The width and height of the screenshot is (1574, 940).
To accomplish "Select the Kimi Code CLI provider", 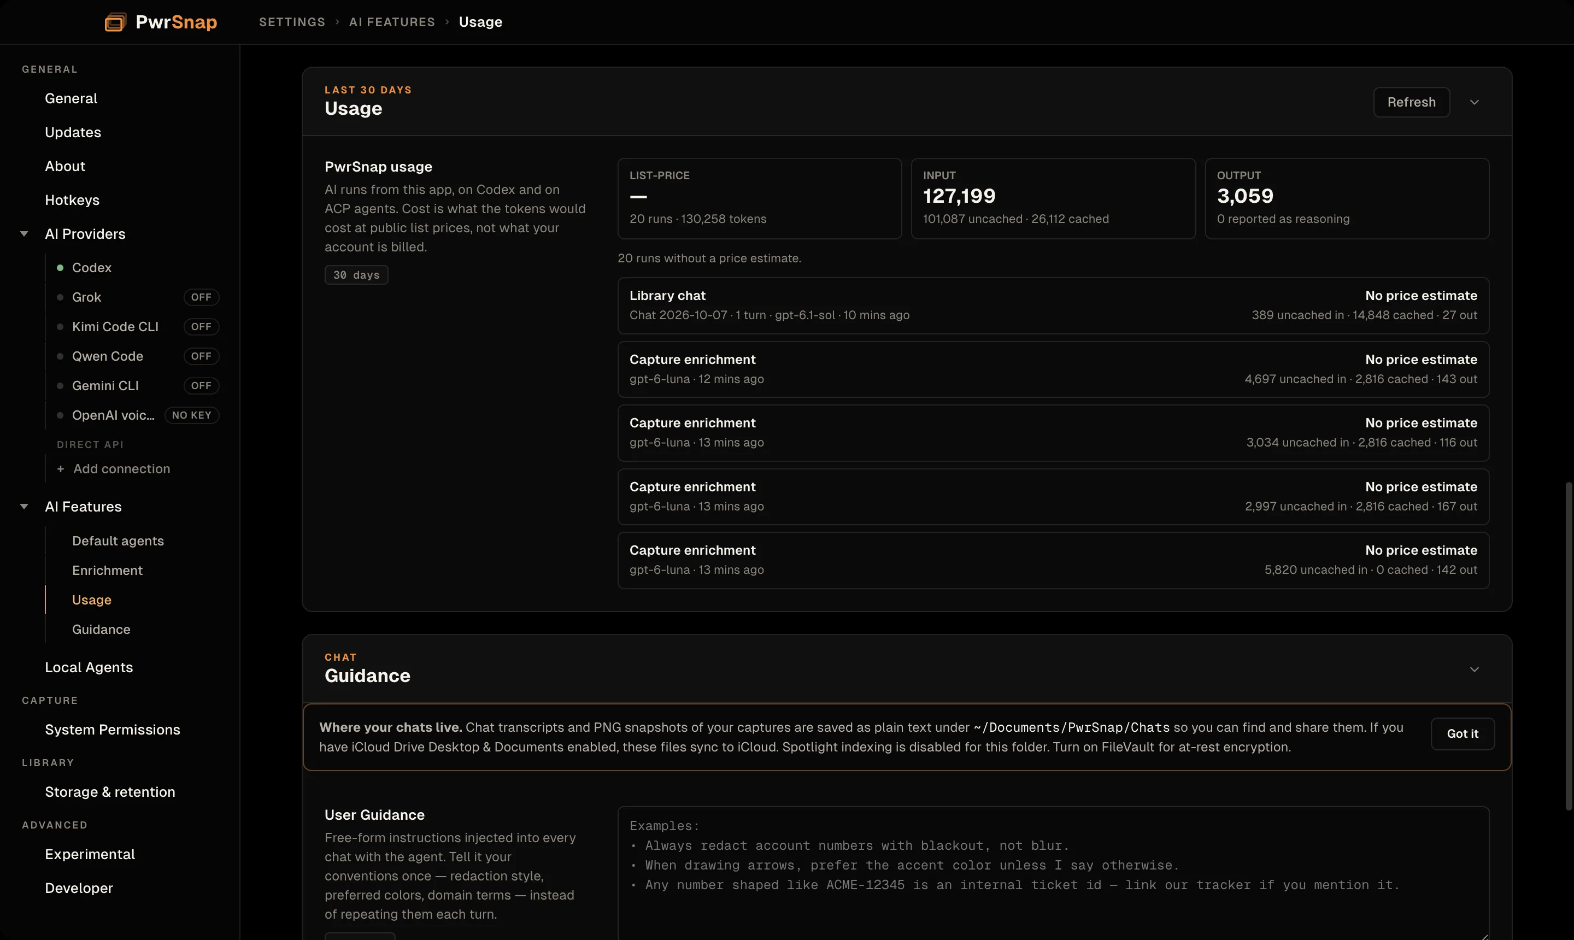I will tap(115, 327).
